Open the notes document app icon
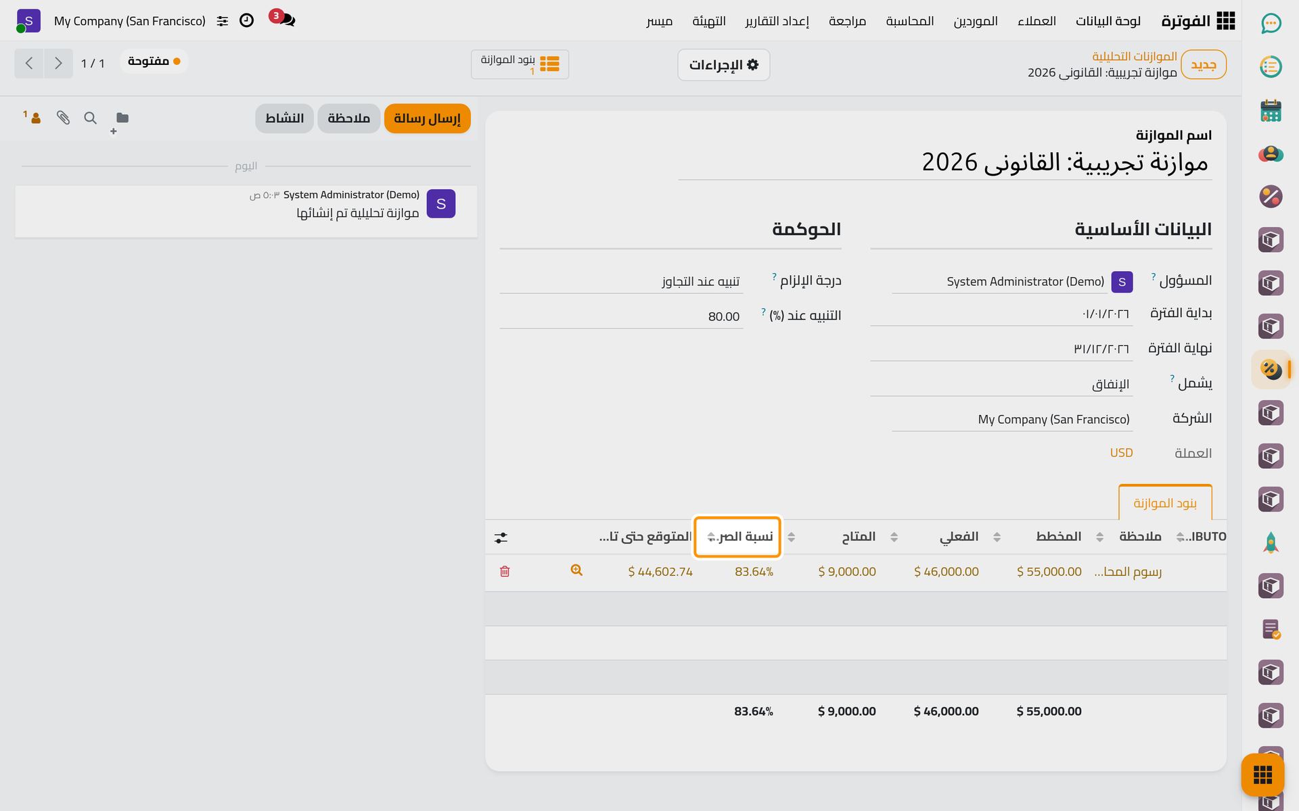The image size is (1299, 811). point(1271,629)
